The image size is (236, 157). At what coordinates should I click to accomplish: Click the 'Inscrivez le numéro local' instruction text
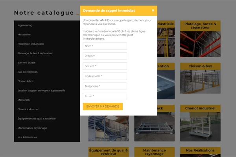114,35
